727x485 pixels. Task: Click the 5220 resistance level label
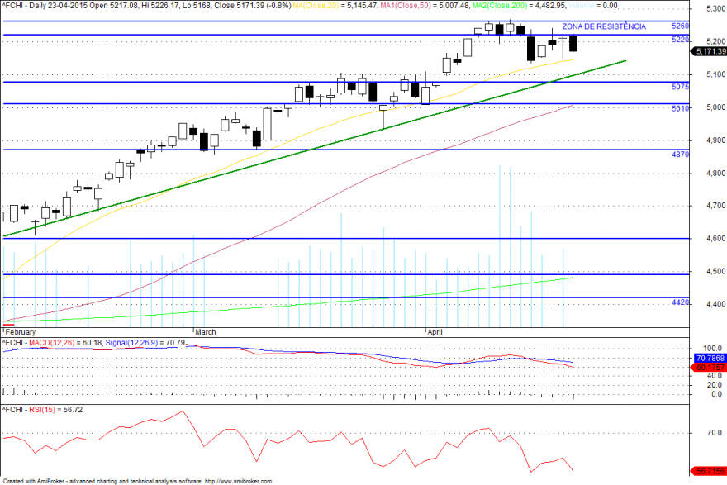coord(680,40)
